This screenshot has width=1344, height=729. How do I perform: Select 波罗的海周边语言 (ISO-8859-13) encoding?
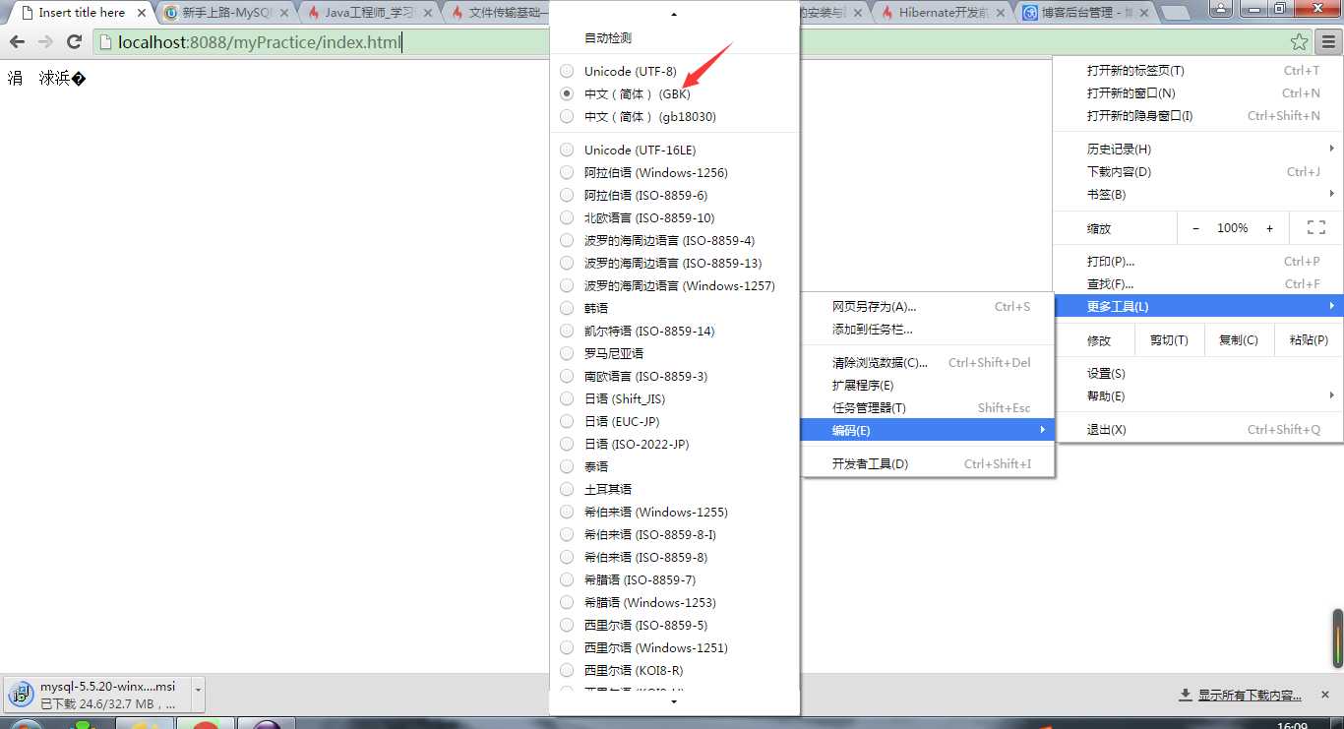(675, 263)
